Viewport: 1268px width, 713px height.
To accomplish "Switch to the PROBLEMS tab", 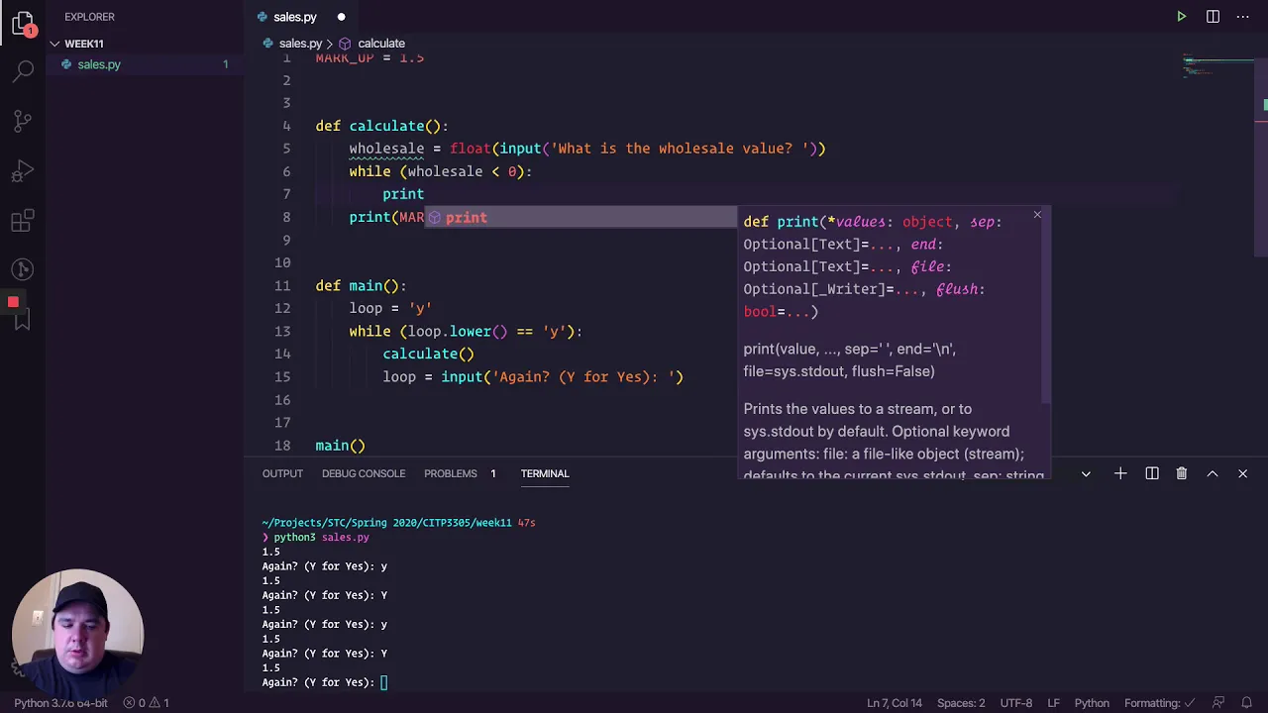I will pos(451,473).
